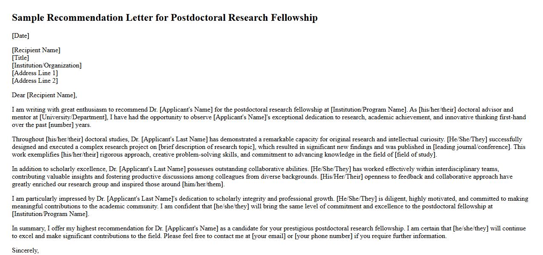Click the [University/Department] placeholder
The height and width of the screenshot is (255, 543).
click(x=74, y=117)
